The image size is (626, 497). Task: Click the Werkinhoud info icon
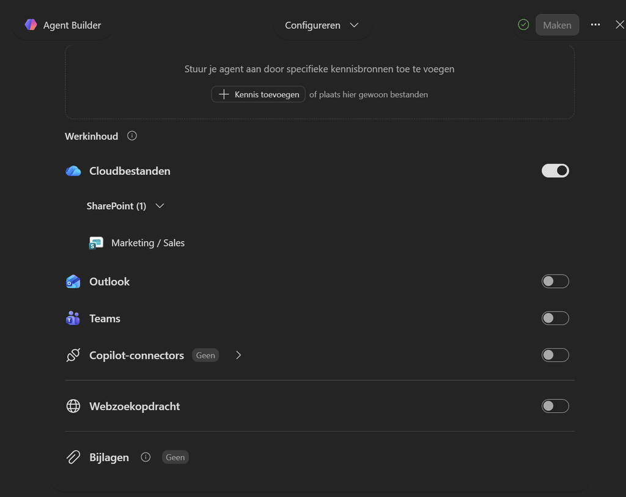[132, 136]
